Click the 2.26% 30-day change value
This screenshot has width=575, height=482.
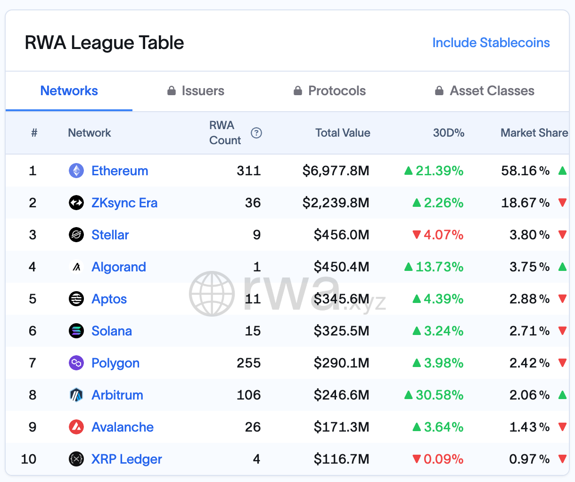click(444, 203)
